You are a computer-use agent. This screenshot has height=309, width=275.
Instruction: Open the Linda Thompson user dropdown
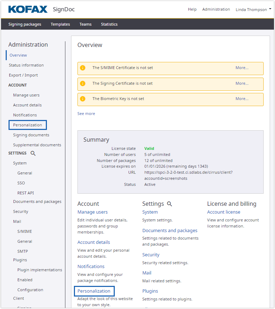tap(253, 10)
